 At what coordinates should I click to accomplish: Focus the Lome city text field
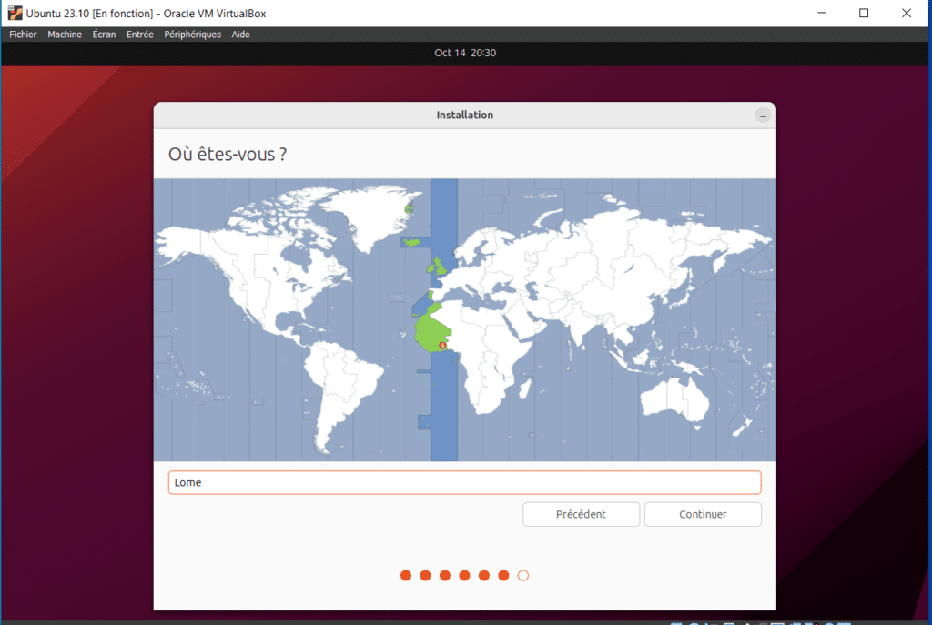tap(464, 482)
